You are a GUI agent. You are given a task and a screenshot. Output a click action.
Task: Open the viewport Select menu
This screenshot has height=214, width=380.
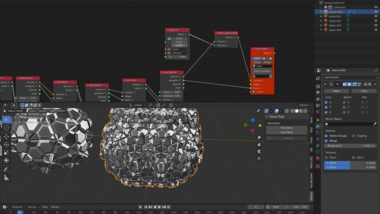[42, 111]
